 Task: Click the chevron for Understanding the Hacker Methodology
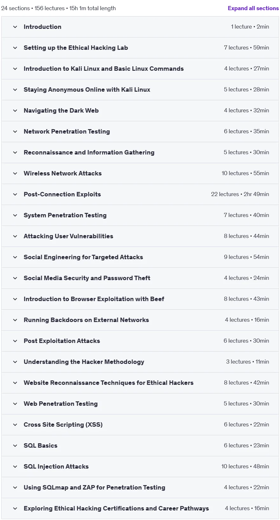pos(15,362)
